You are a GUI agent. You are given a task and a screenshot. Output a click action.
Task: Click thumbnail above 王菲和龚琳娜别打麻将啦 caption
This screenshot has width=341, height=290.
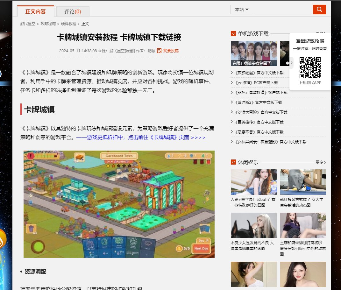point(303,225)
